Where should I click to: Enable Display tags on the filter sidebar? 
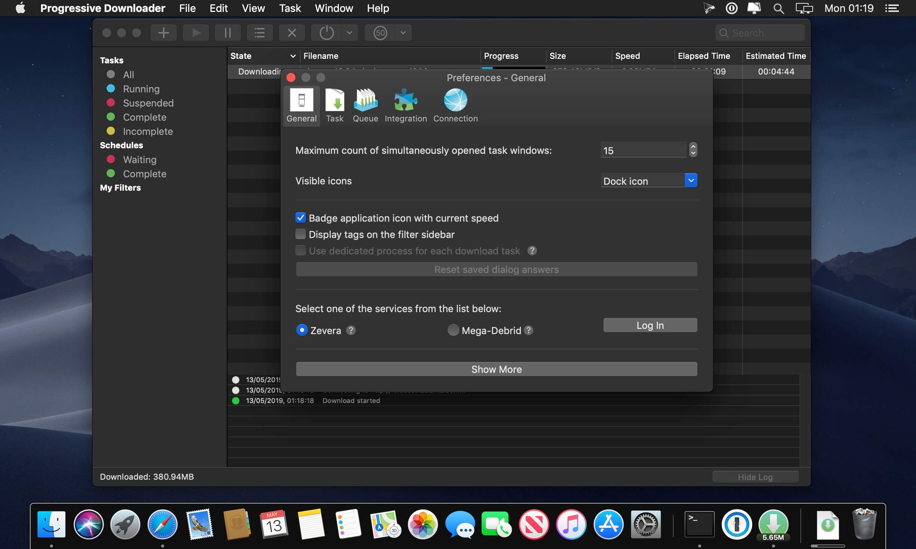301,234
